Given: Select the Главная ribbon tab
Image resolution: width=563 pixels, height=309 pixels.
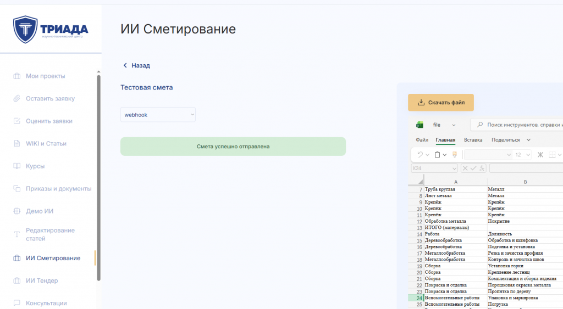Looking at the screenshot, I should pyautogui.click(x=445, y=140).
